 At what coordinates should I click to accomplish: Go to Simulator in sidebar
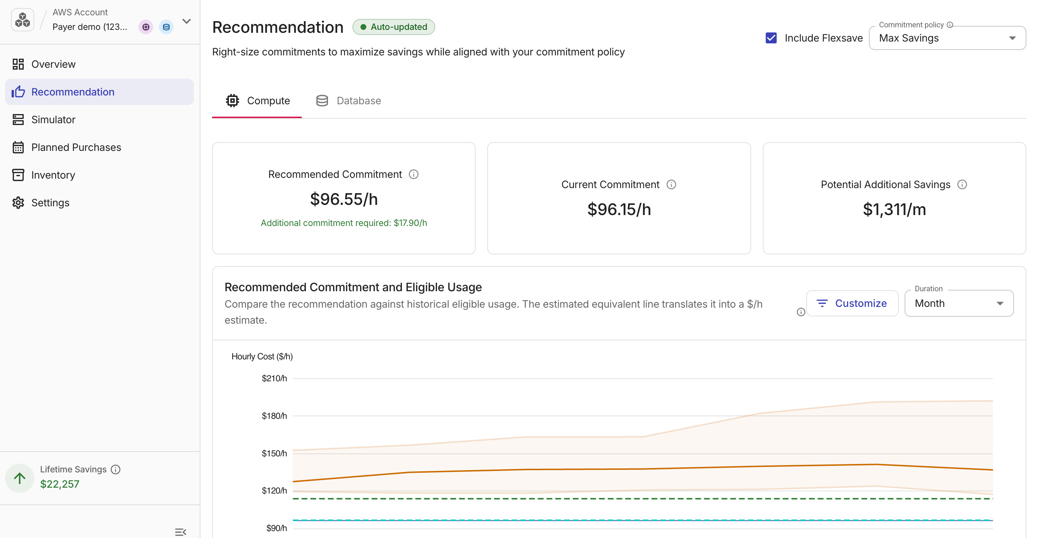point(99,120)
